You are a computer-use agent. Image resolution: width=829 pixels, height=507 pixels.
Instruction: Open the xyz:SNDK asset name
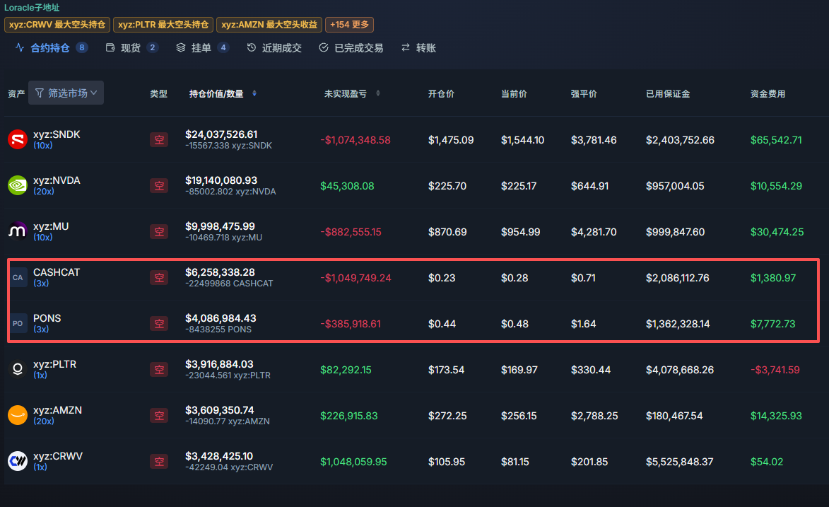coord(57,134)
